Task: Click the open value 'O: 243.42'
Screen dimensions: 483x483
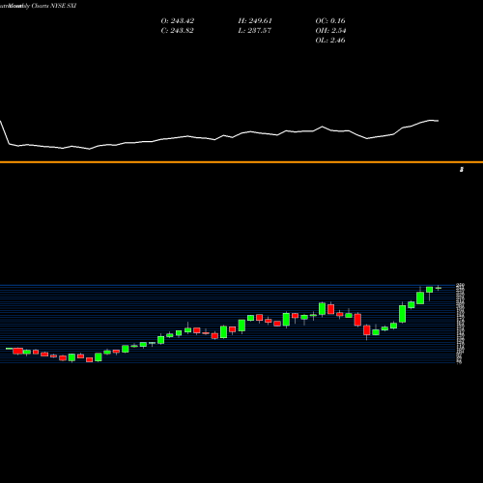Action: coord(178,21)
